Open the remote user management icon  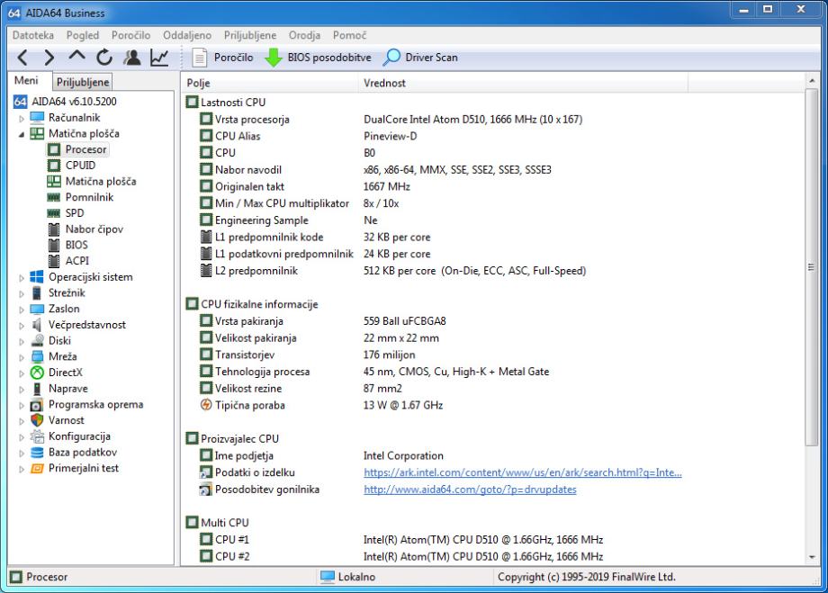[131, 58]
